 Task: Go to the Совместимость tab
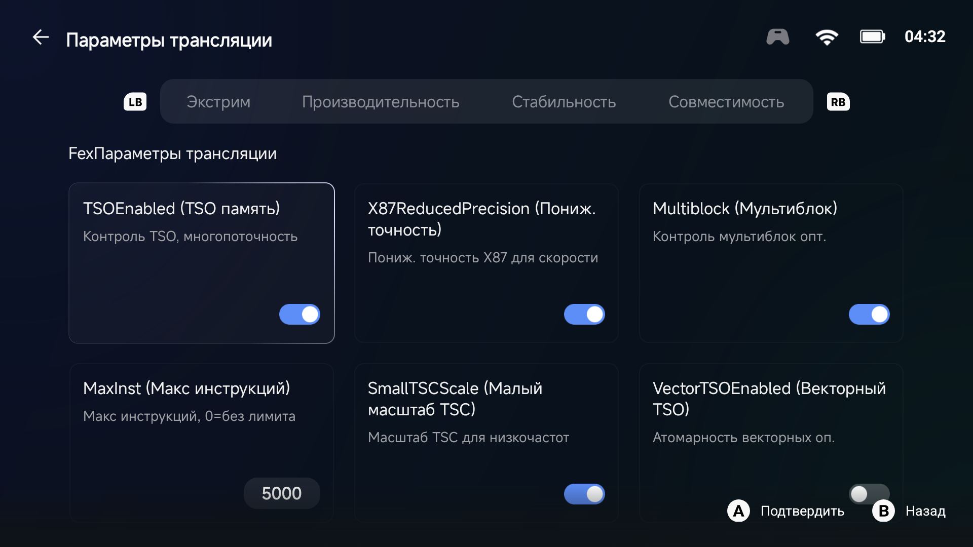click(726, 102)
